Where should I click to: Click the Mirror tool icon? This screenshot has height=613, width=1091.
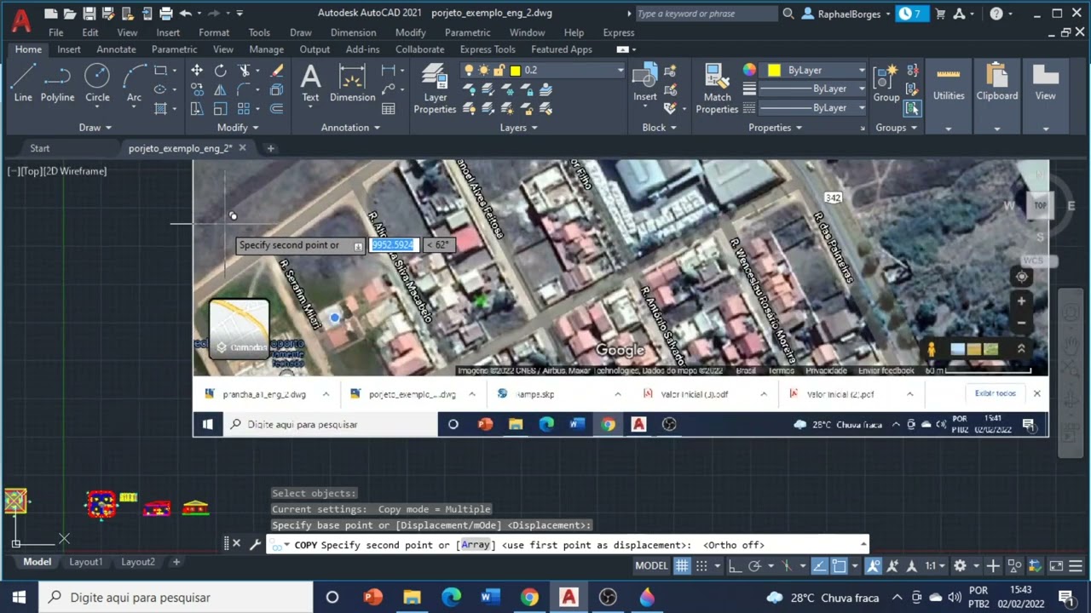tap(221, 89)
